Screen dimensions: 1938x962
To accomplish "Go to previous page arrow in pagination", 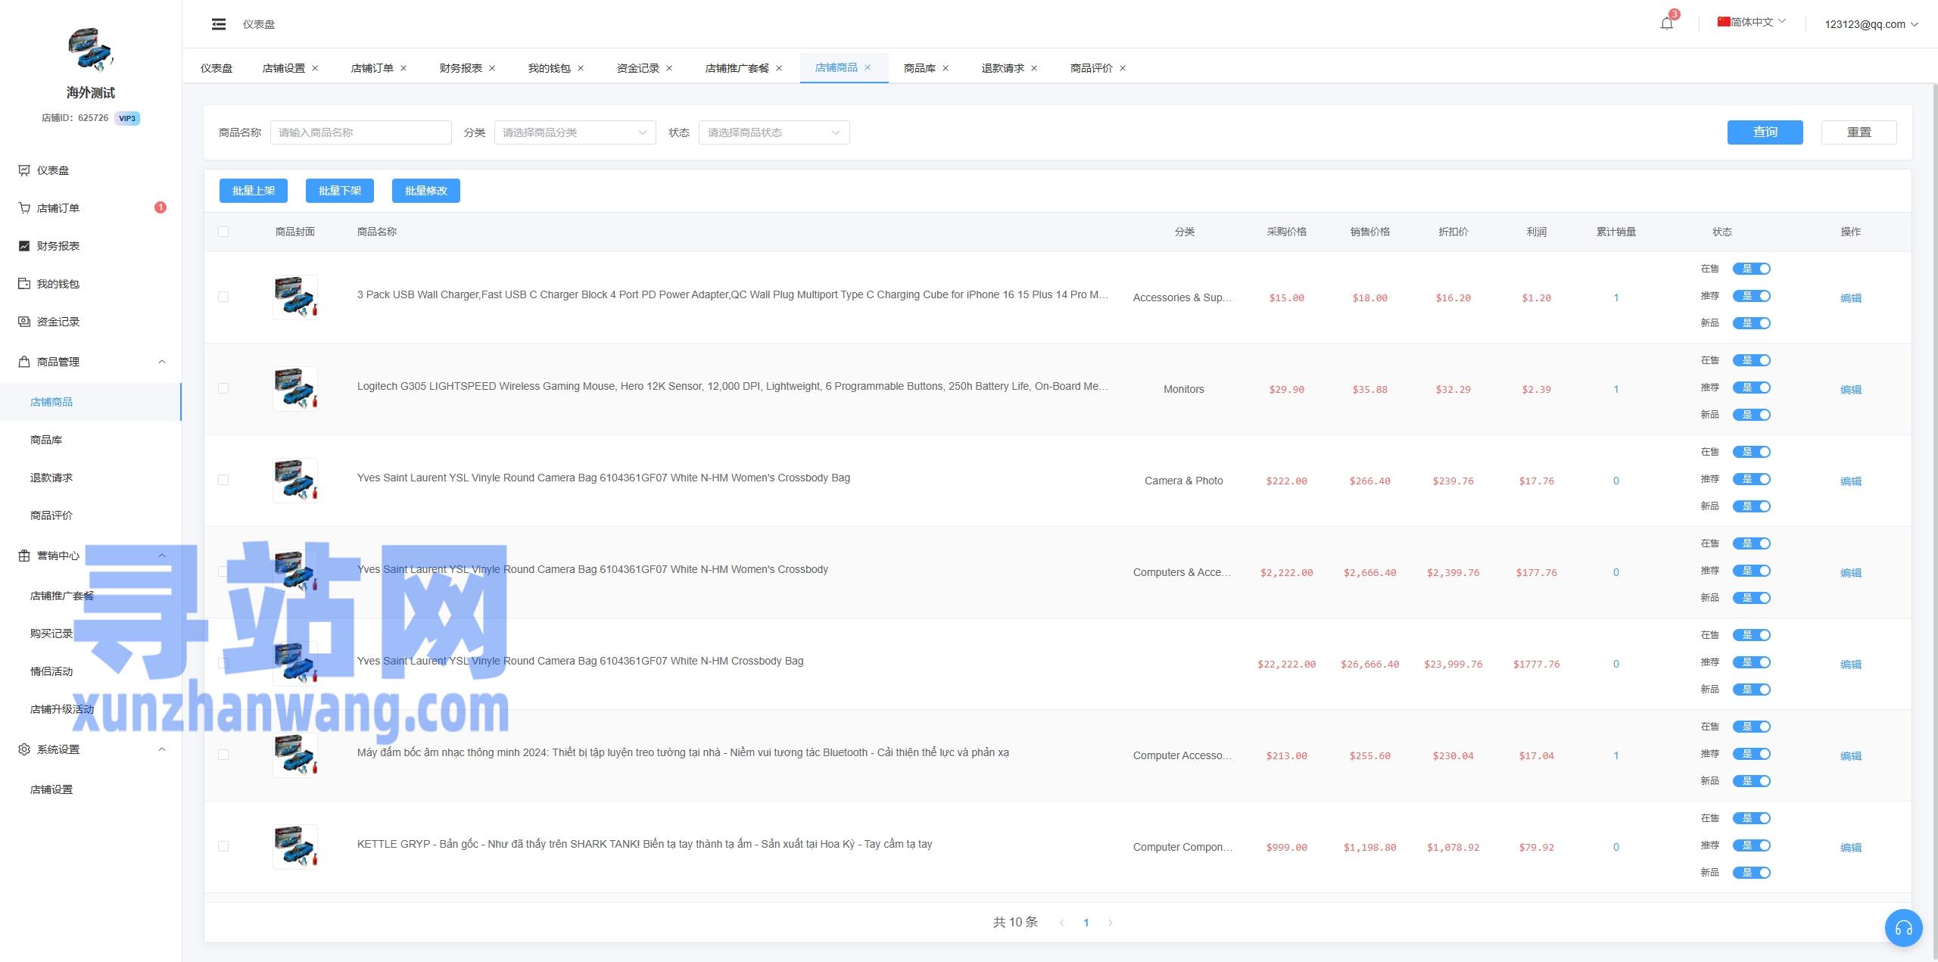I will 1062,923.
